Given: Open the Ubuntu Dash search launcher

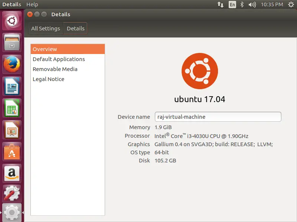Looking at the screenshot, I should click(12, 21).
